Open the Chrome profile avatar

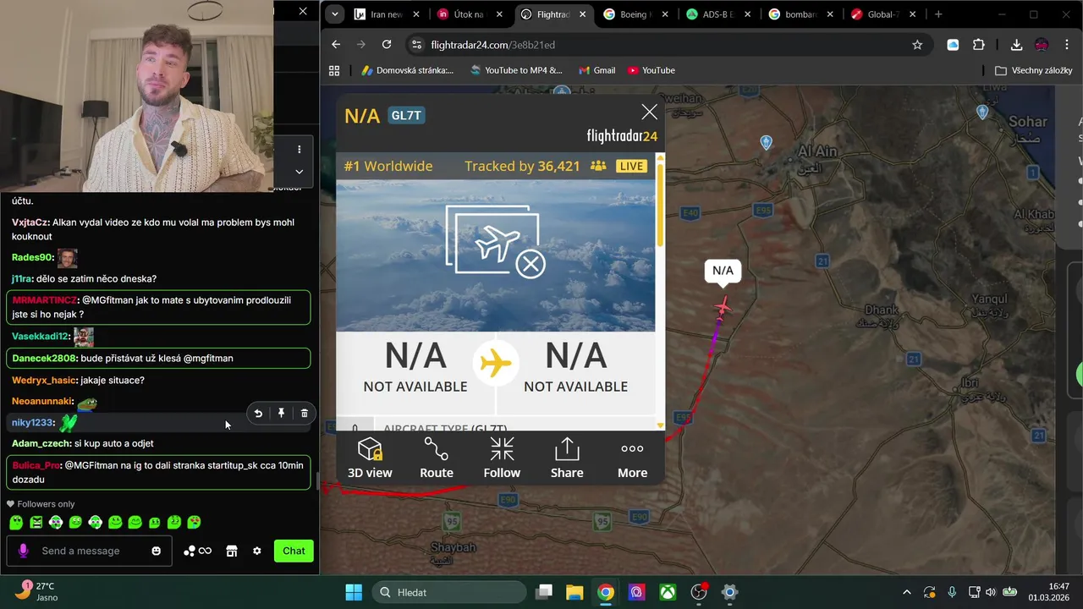tap(1042, 45)
